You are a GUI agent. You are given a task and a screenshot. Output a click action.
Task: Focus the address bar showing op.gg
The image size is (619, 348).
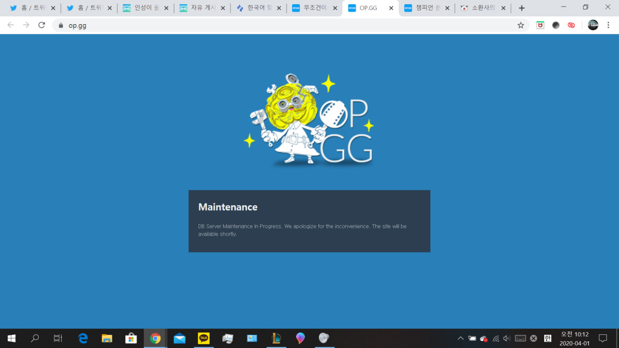pyautogui.click(x=290, y=26)
